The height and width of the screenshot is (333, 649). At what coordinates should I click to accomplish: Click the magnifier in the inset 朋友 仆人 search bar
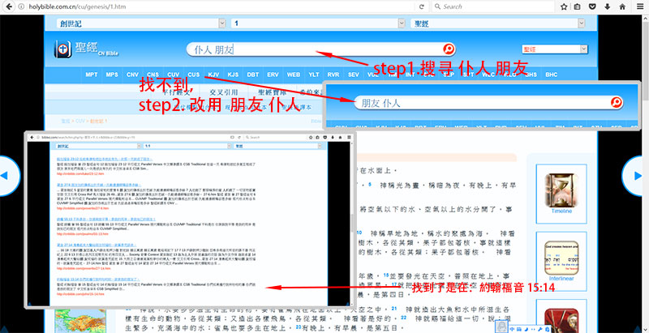(x=617, y=102)
